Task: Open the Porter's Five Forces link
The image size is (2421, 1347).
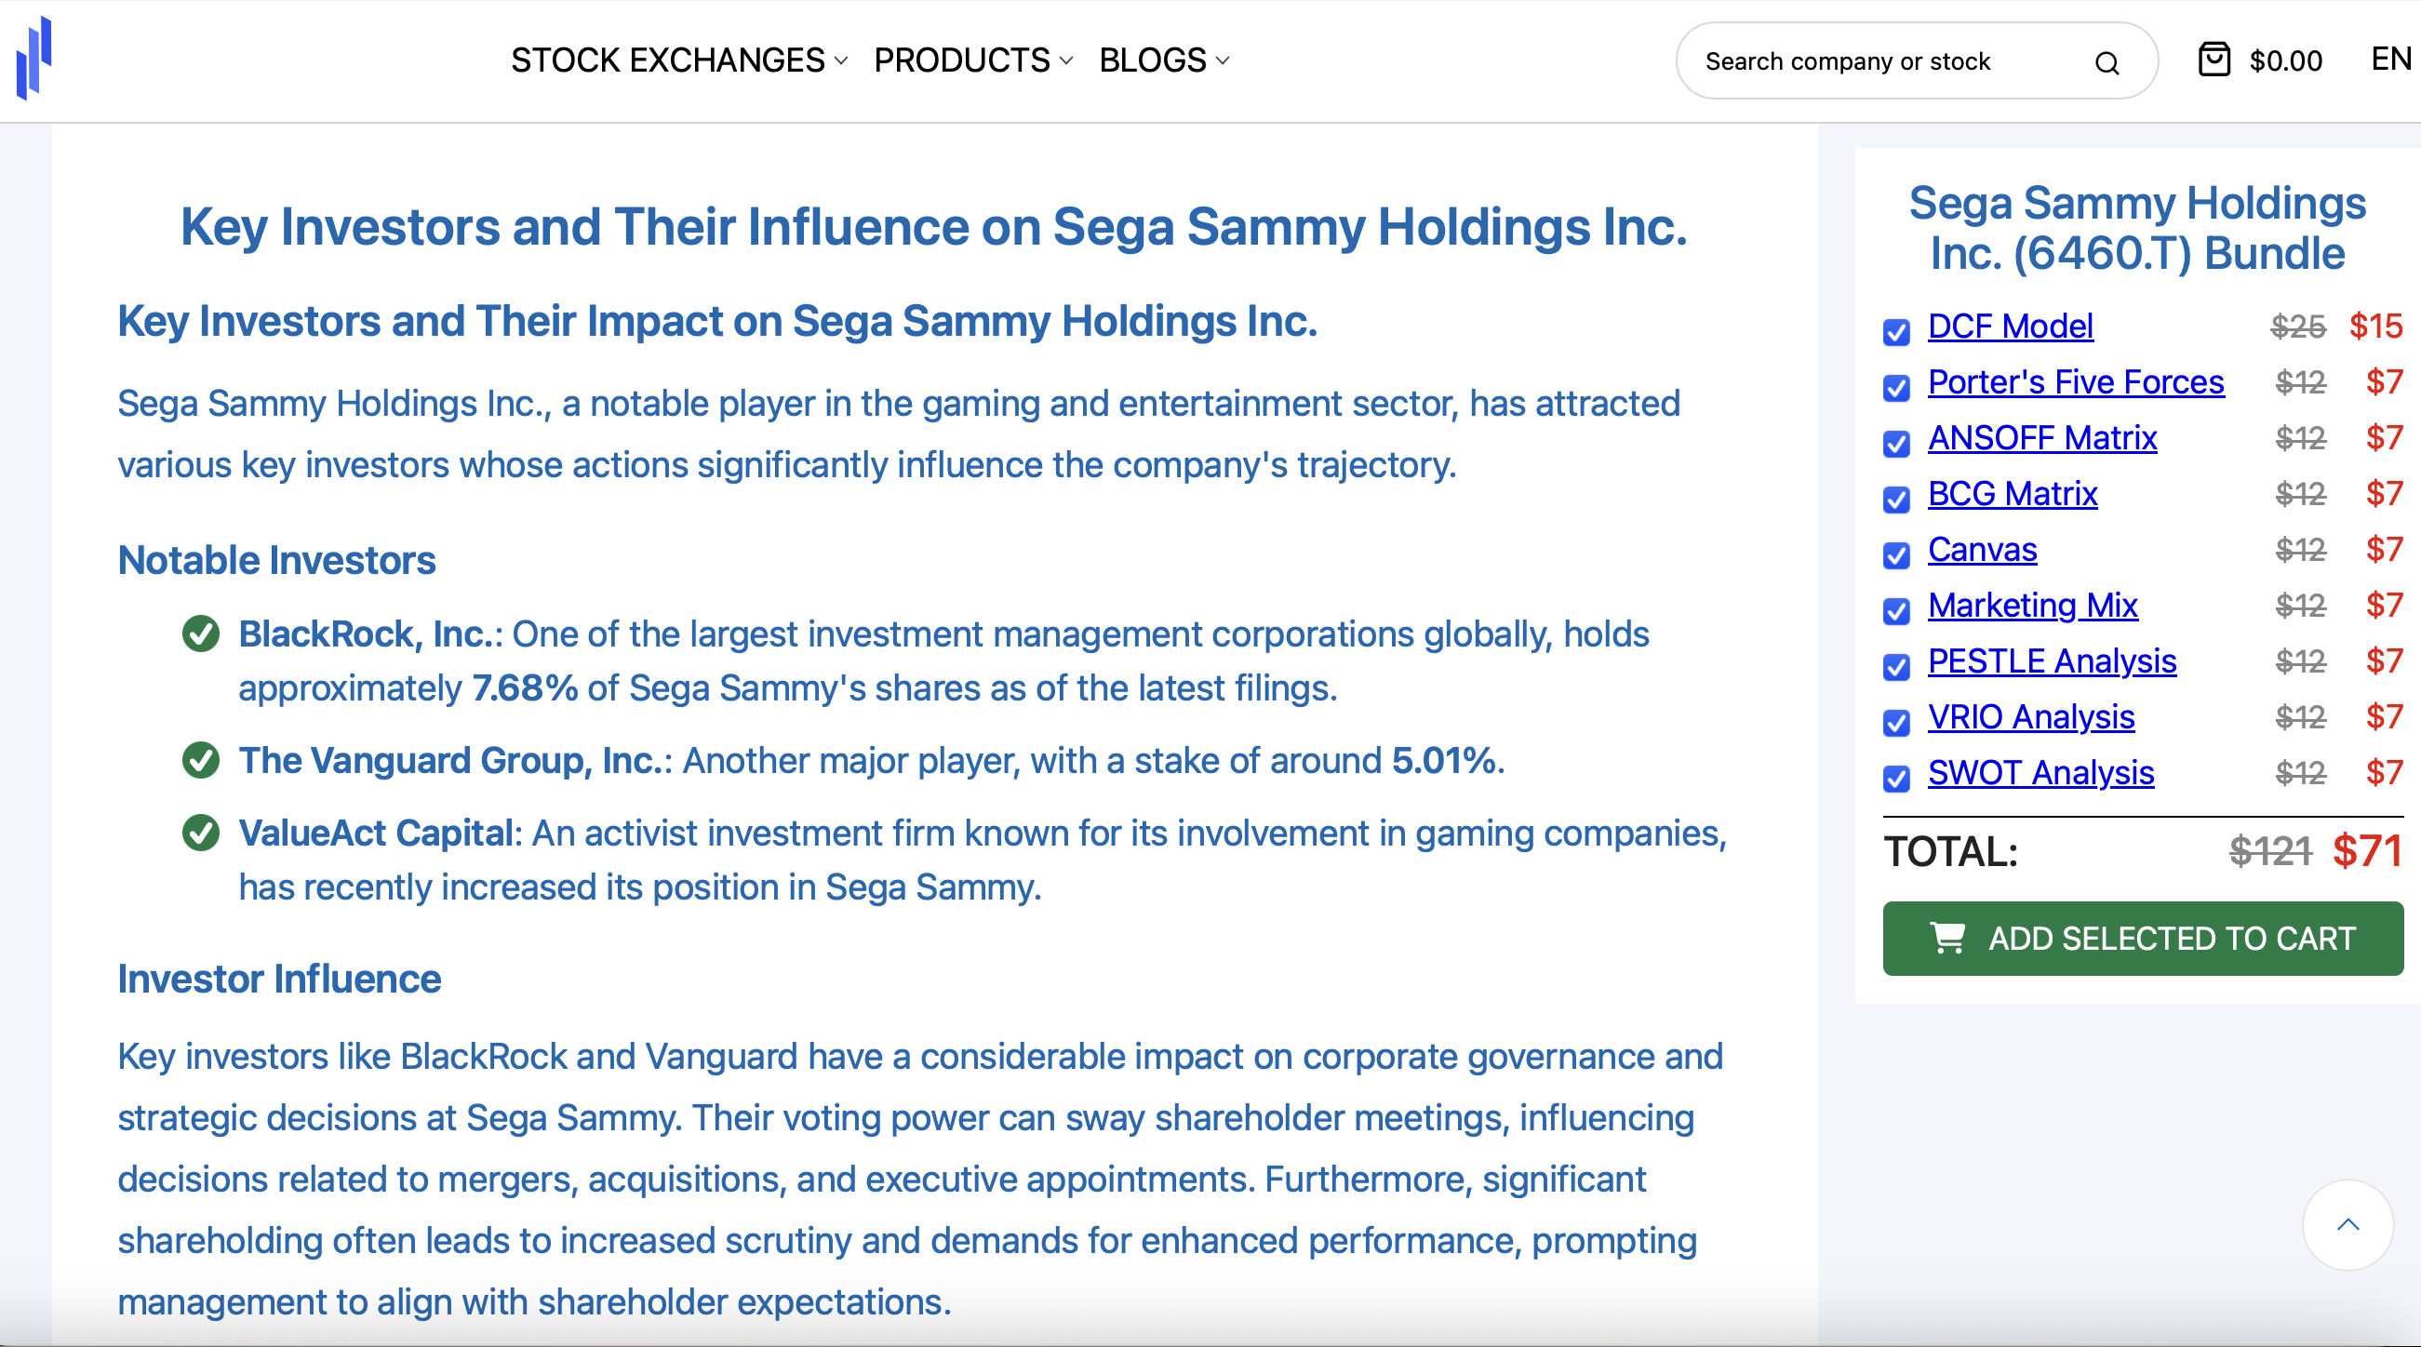Action: 2075,382
